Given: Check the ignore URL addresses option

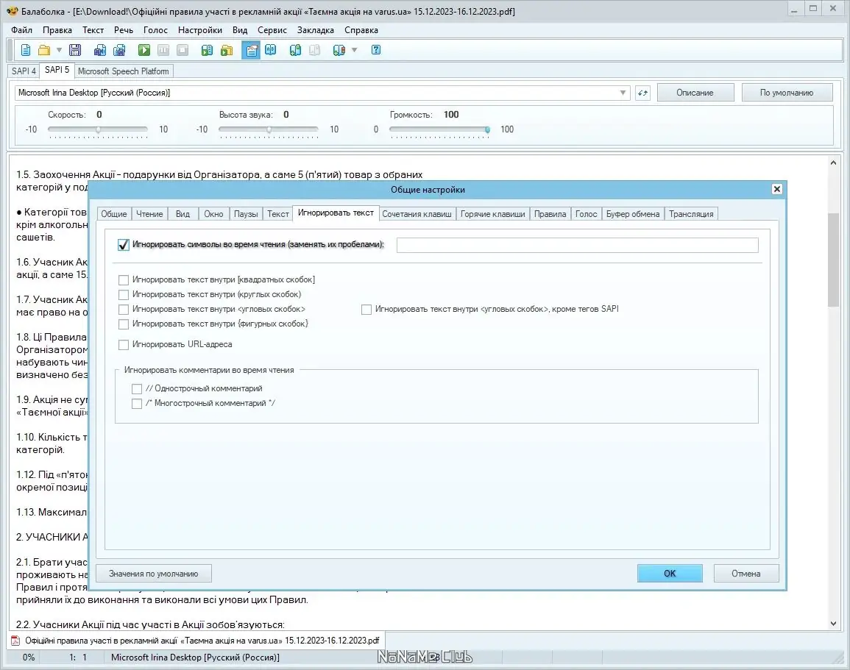Looking at the screenshot, I should 124,344.
